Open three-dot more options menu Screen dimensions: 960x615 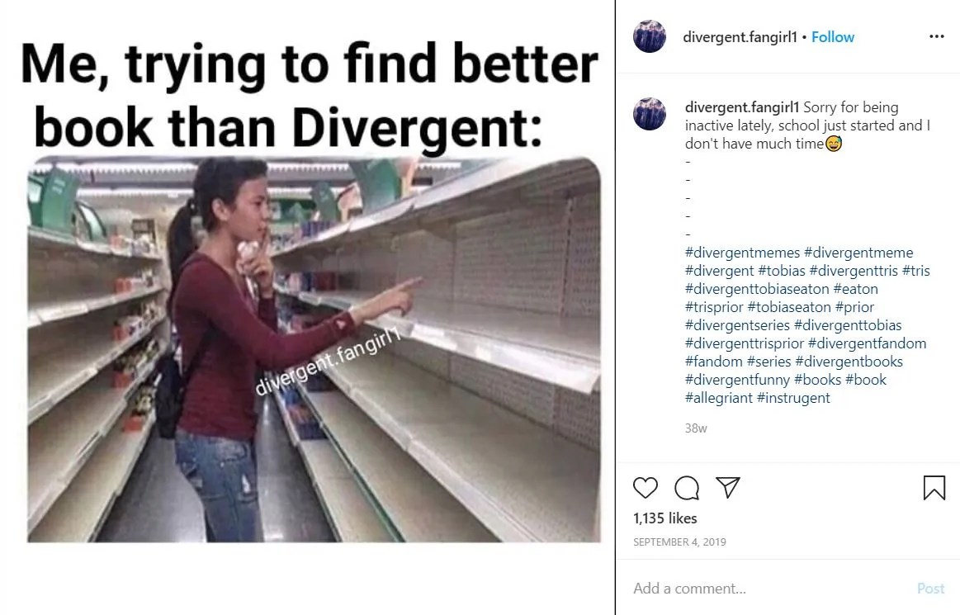(x=937, y=36)
